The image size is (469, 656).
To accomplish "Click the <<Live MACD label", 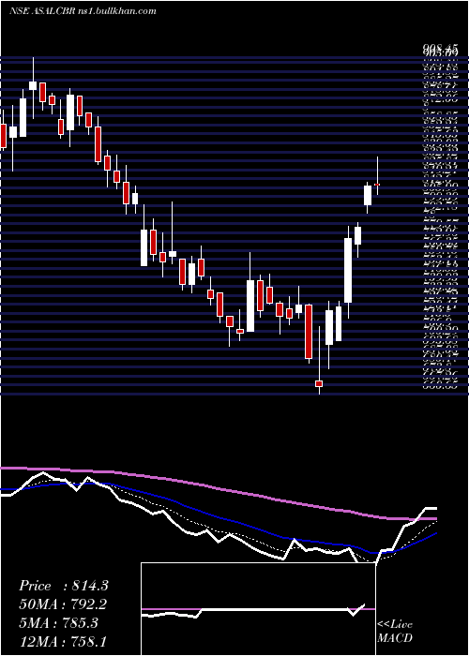I will tap(395, 632).
